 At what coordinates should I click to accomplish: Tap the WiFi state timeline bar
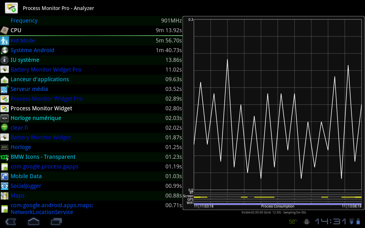278,204
